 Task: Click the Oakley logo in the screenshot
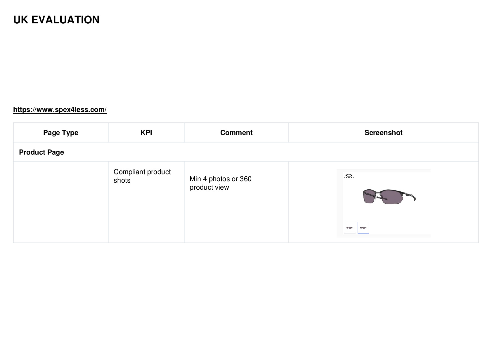point(349,176)
